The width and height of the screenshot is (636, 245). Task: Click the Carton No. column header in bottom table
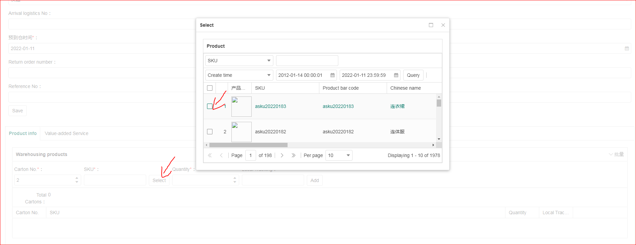(29, 213)
